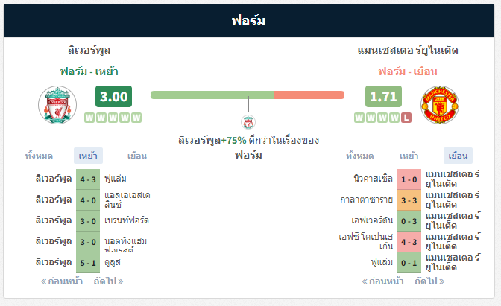Select Manchester United's เหย้า tab

coord(409,156)
